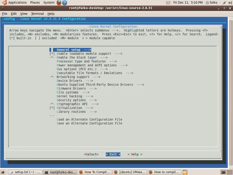Click the Ubuntu logo in Applications menu

point(4,3)
